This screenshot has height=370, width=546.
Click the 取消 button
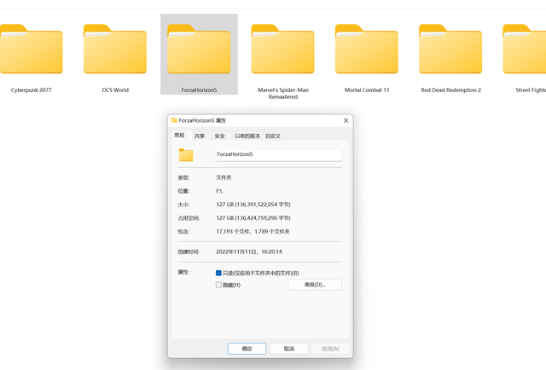point(289,349)
